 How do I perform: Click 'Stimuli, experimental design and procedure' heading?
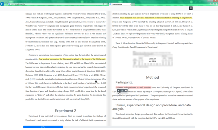pos(151,107)
